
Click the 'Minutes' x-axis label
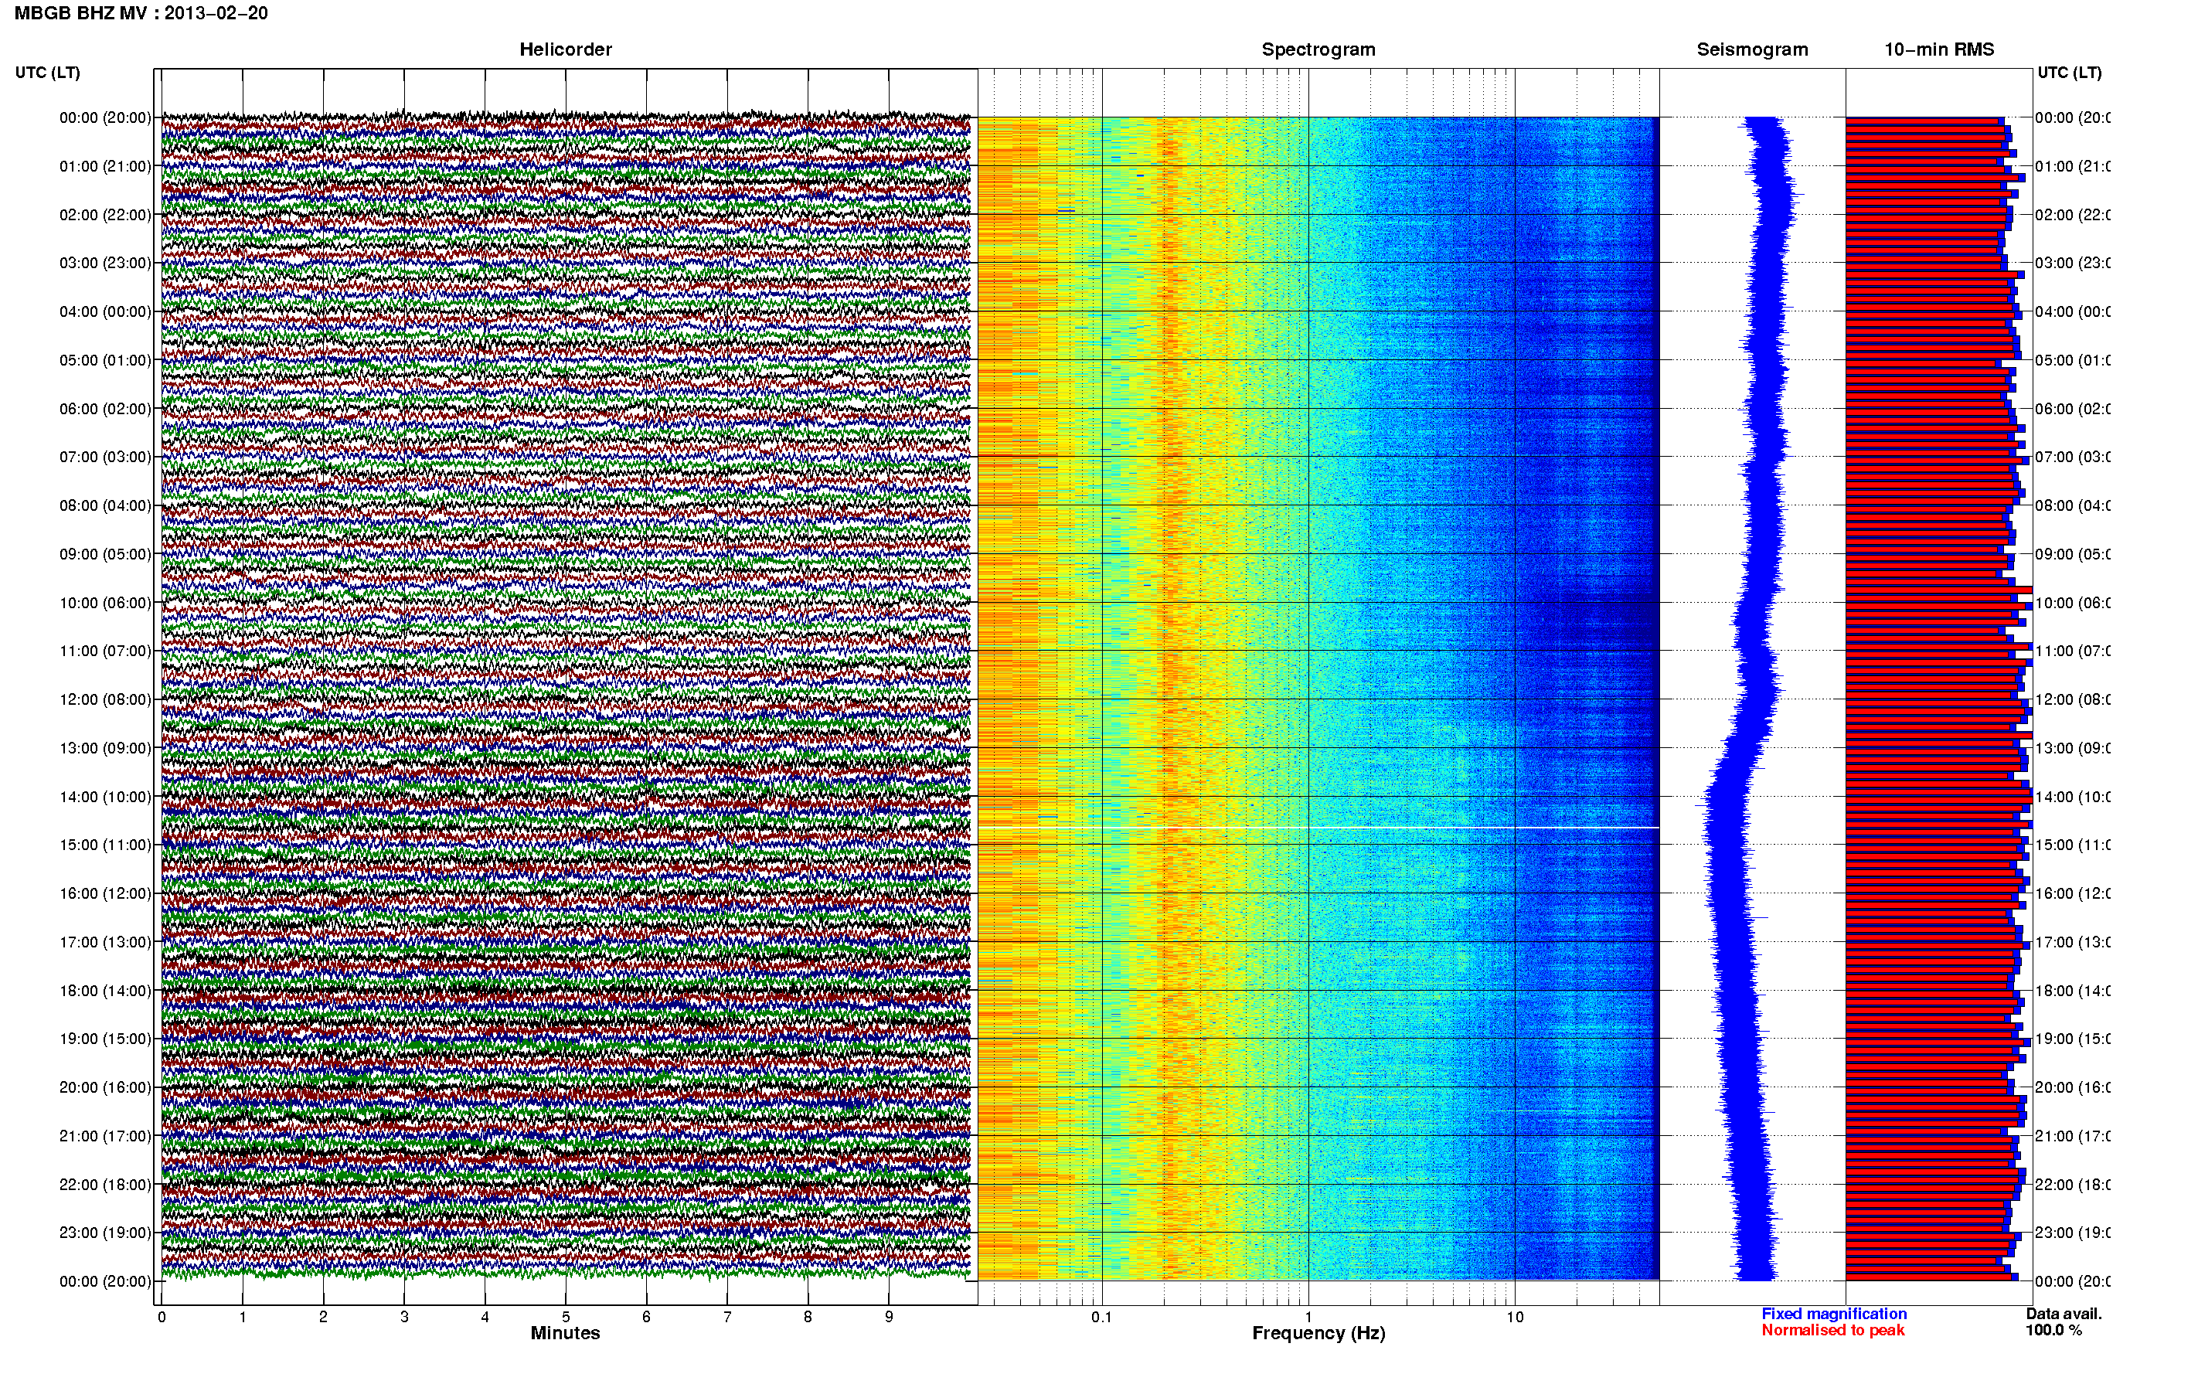click(x=565, y=1333)
